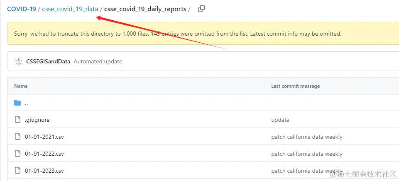399x181 pixels.
Task: Open commit message for 01-01-2022.csv
Action: coord(307,154)
